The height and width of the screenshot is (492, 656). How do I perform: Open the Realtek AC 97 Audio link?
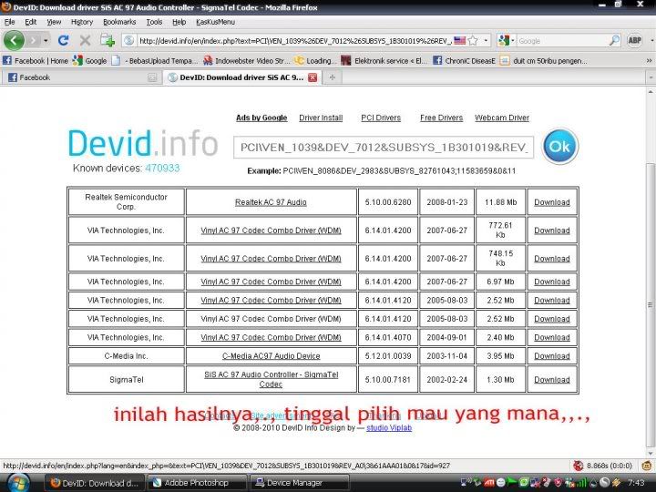(x=271, y=202)
